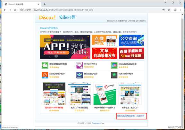Open the [点微]同城小程序 link
The image size is (185, 130).
[x=57, y=74]
